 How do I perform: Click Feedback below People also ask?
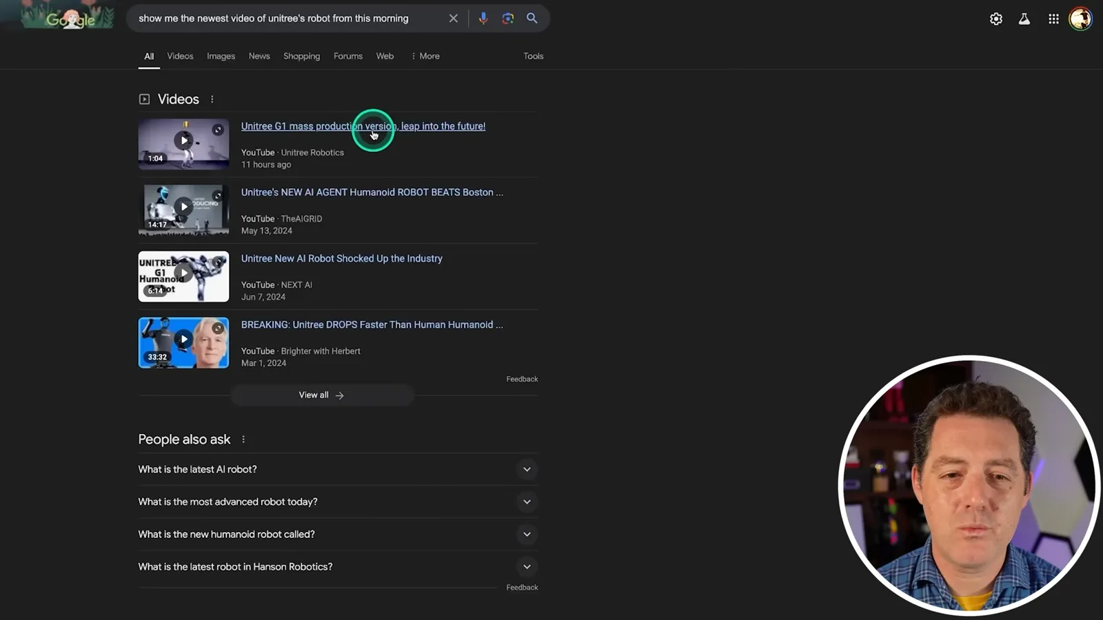(x=522, y=588)
